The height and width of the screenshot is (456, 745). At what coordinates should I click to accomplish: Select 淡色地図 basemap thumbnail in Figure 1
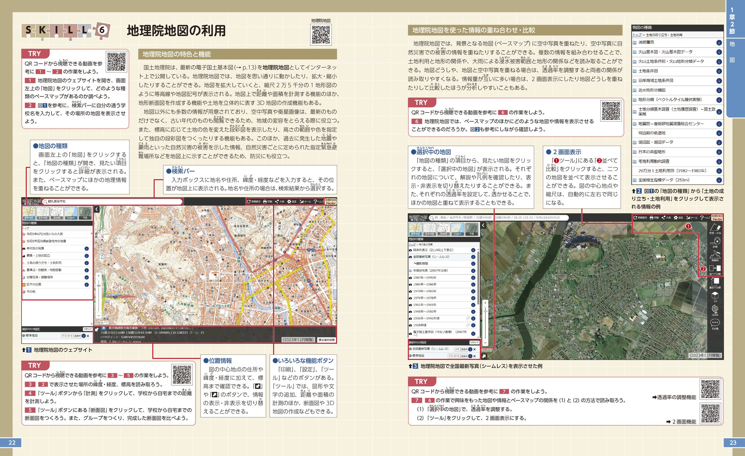point(43,213)
